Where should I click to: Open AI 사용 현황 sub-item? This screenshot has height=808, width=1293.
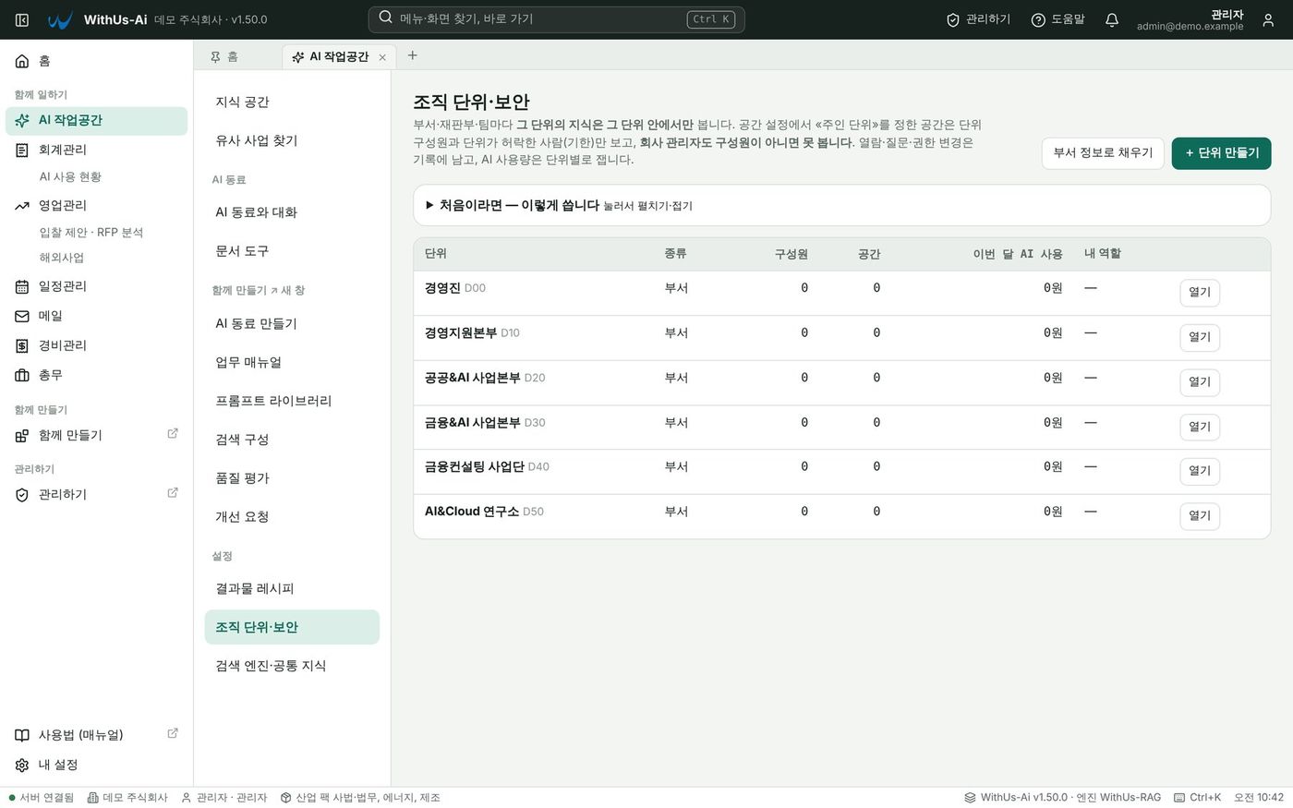70,177
